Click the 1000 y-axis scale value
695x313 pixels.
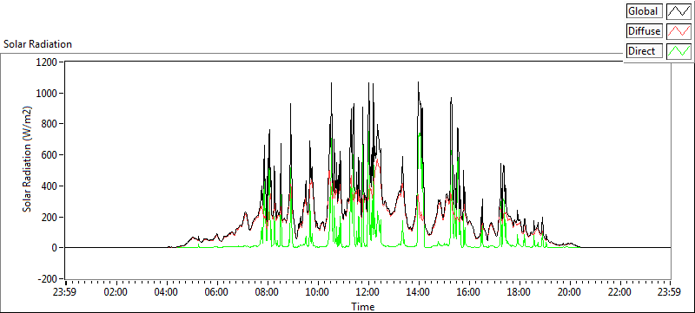coord(48,94)
